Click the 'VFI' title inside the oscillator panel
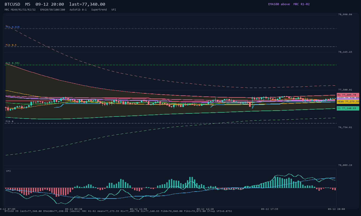This screenshot has width=361, height=216. tap(9, 171)
